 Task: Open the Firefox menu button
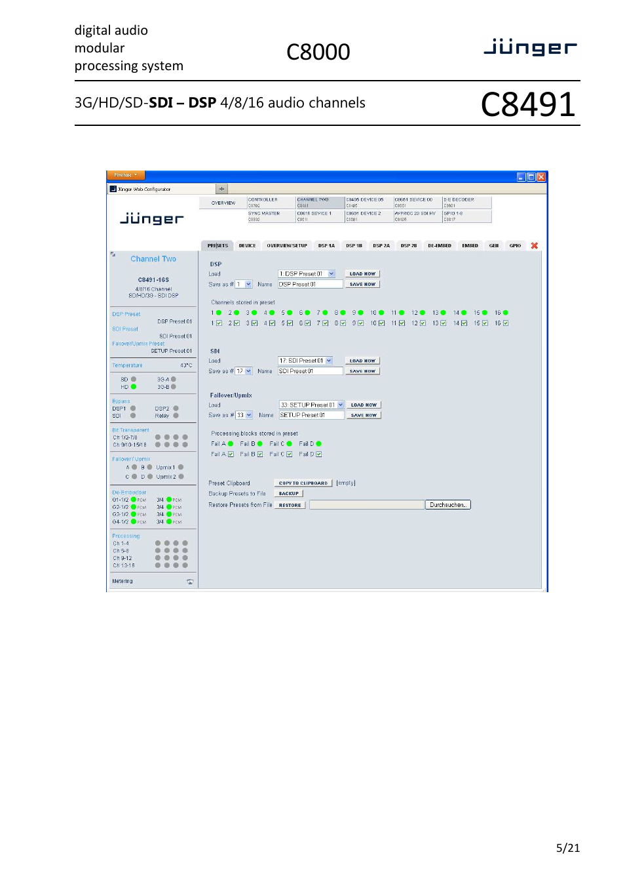click(125, 175)
